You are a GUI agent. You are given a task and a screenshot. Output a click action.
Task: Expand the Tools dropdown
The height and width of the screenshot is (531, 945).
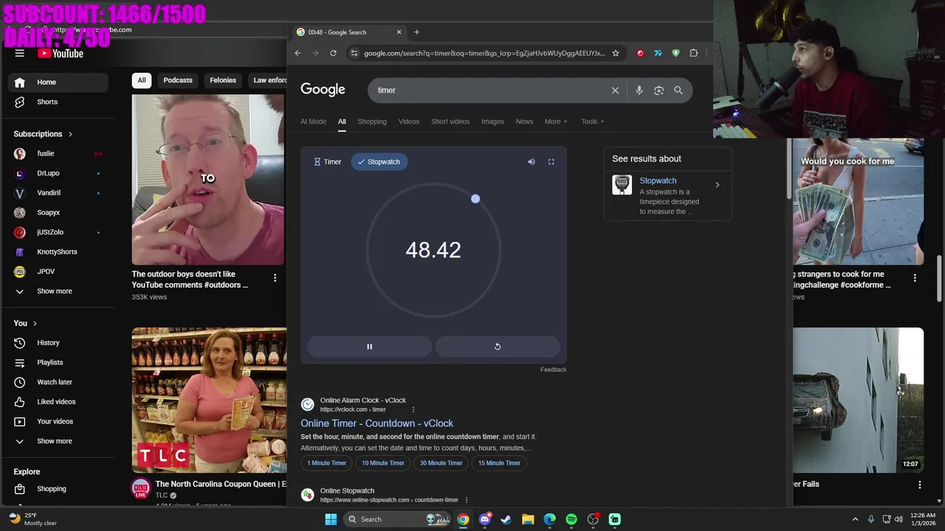point(592,122)
